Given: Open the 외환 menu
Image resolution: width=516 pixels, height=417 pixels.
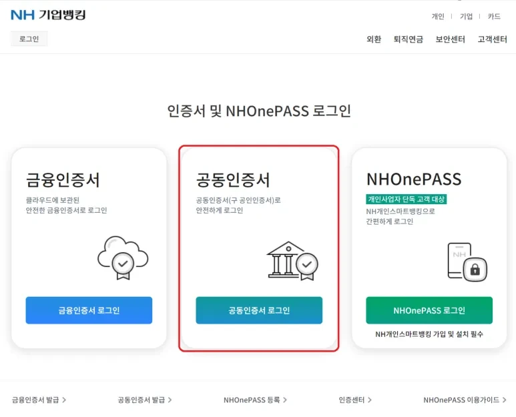Looking at the screenshot, I should coord(374,39).
